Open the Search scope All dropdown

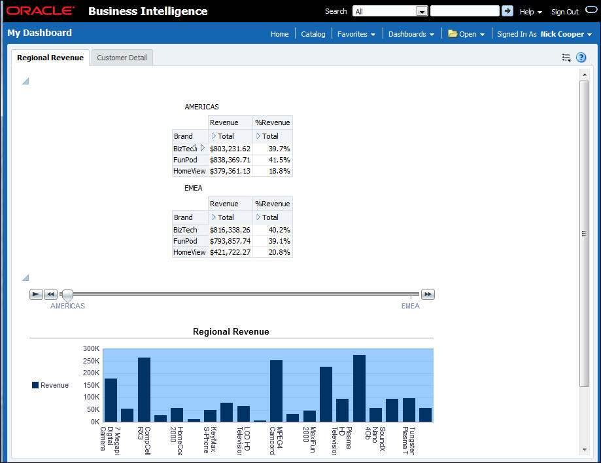(422, 12)
